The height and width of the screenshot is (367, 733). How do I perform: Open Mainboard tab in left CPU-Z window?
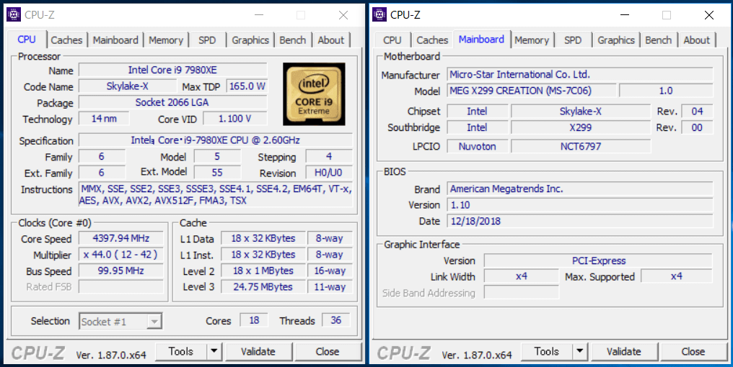click(115, 40)
